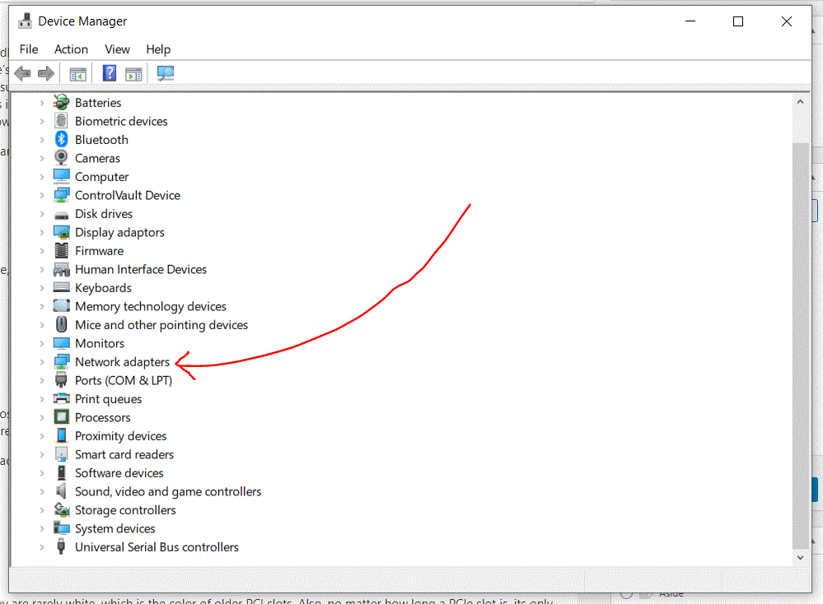The height and width of the screenshot is (604, 823).
Task: Click the Biometric devices fingerprint icon
Action: point(61,121)
